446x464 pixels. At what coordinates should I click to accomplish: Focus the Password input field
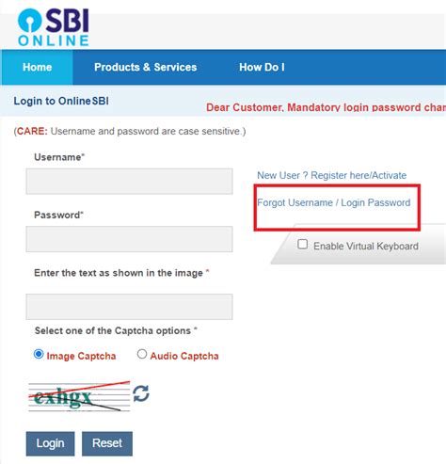(129, 239)
